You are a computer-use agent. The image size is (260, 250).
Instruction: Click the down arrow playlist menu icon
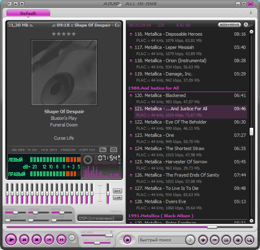click(x=251, y=13)
